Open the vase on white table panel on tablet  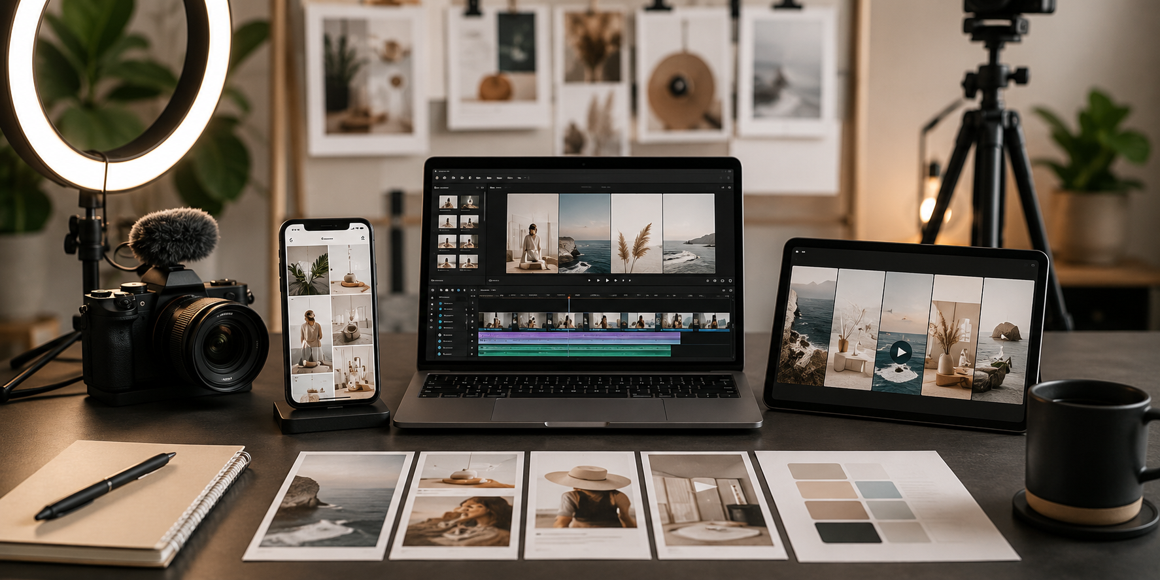point(853,330)
